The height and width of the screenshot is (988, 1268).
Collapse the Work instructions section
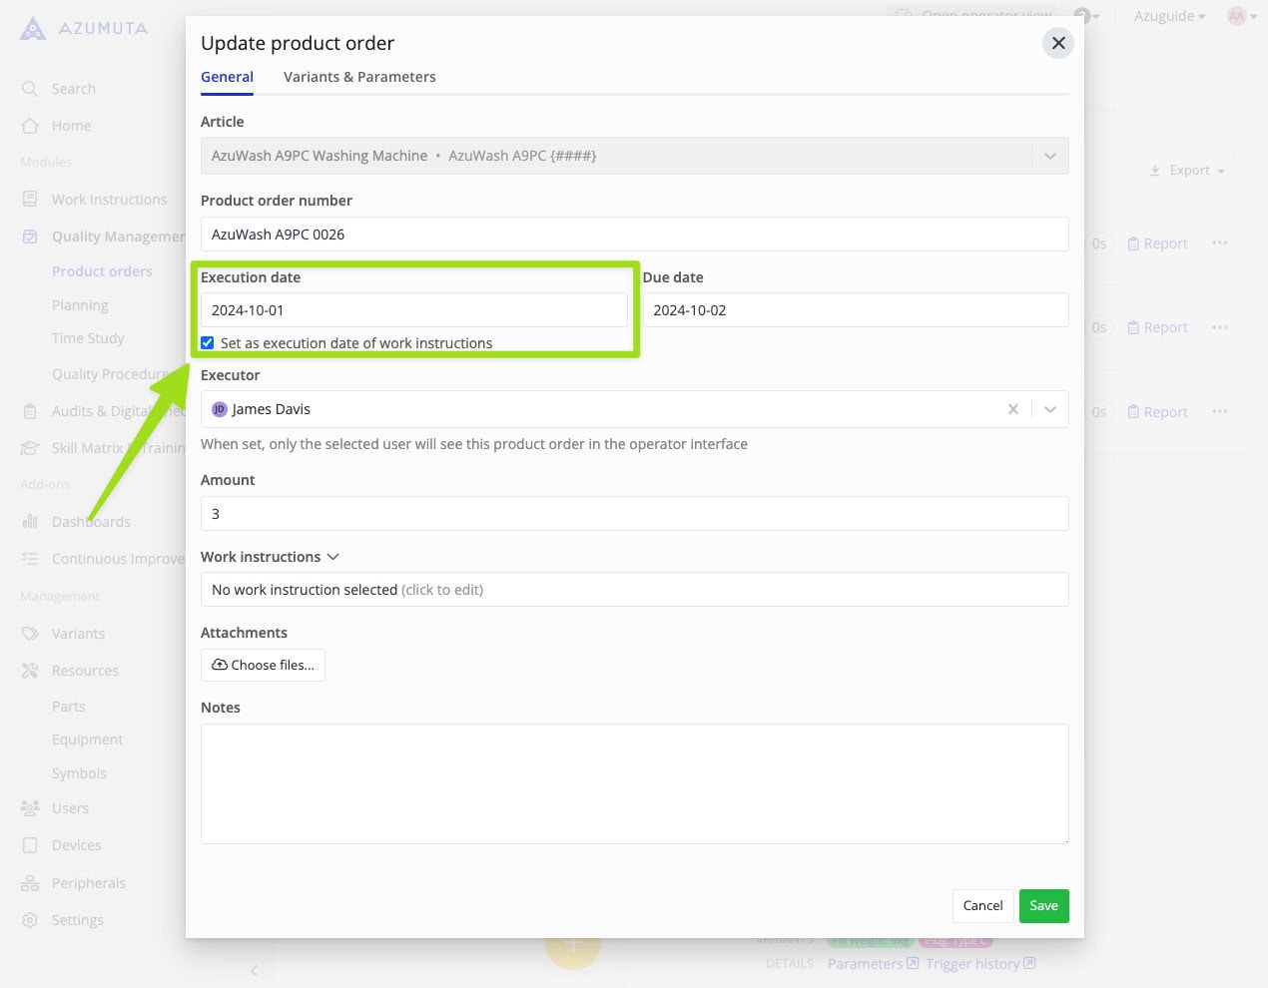coord(333,557)
